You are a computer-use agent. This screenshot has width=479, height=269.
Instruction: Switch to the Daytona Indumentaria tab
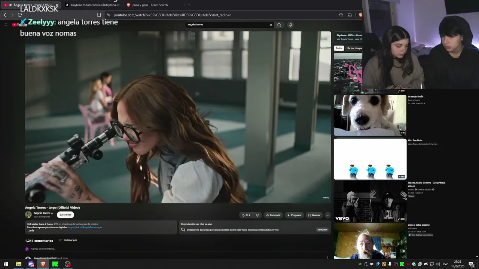point(92,5)
